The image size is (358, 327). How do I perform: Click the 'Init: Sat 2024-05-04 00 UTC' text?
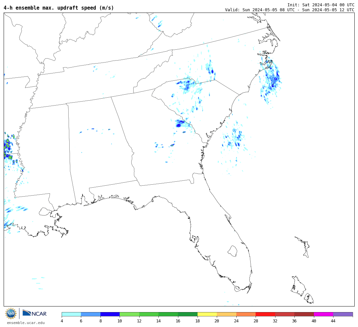[x=321, y=5]
